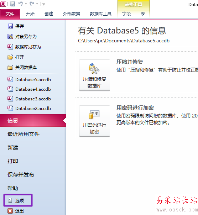198x215 pixels.
Task: Click the Redo arrow icon
Action: pyautogui.click(x=32, y=4)
